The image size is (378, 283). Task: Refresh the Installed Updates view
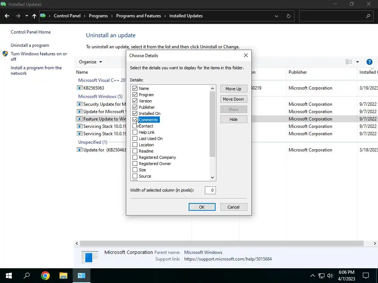coord(288,16)
